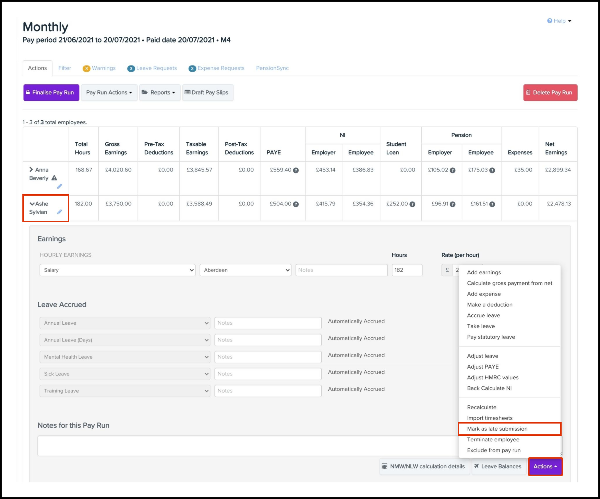
Task: Click the Hours input field
Action: point(406,270)
